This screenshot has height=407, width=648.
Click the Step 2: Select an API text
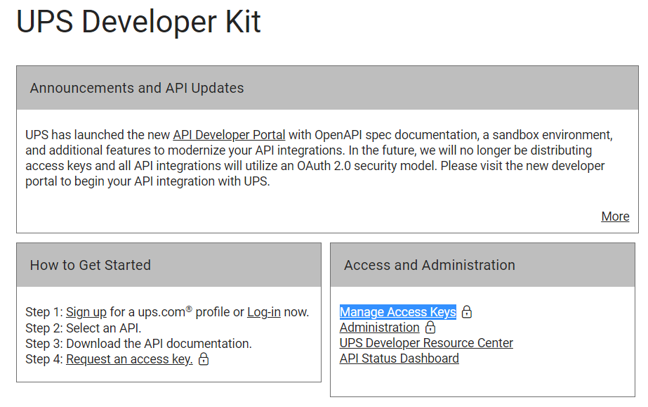coord(83,328)
